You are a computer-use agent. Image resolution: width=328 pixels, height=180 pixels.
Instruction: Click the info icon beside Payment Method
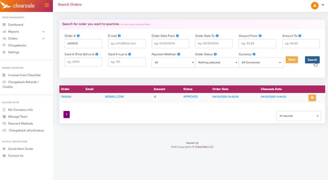(x=179, y=54)
